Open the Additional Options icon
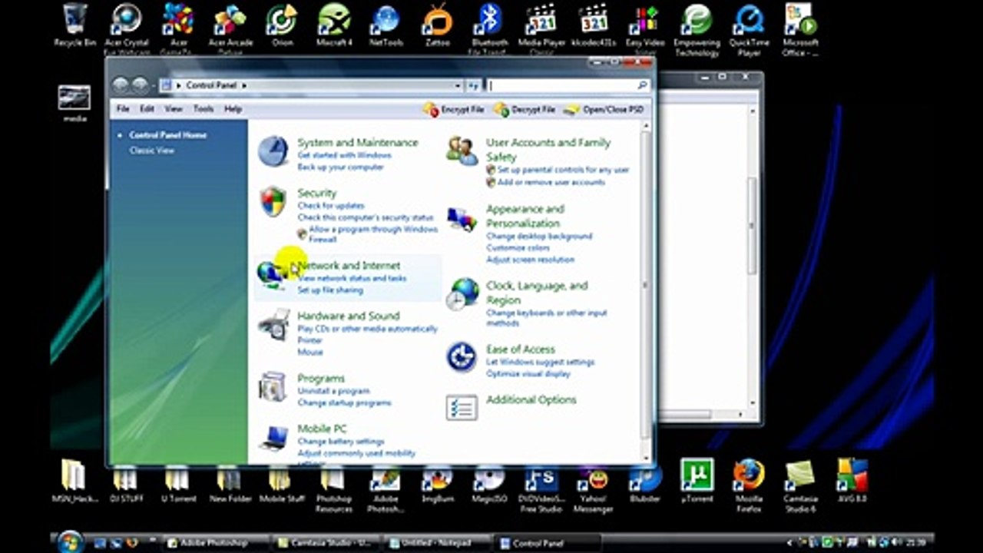The height and width of the screenshot is (553, 983). tap(462, 407)
